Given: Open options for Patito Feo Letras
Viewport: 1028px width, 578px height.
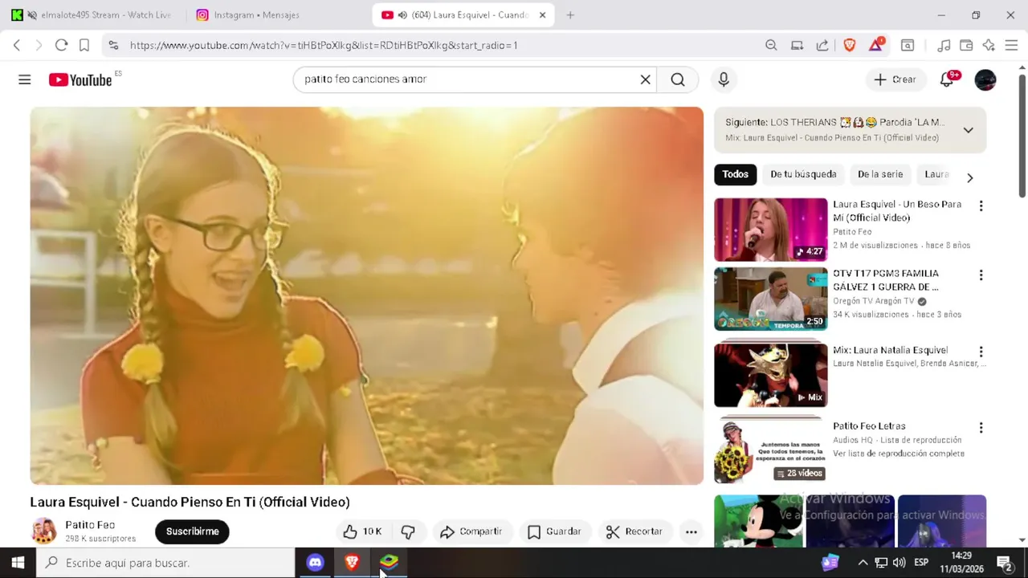Looking at the screenshot, I should (x=981, y=428).
